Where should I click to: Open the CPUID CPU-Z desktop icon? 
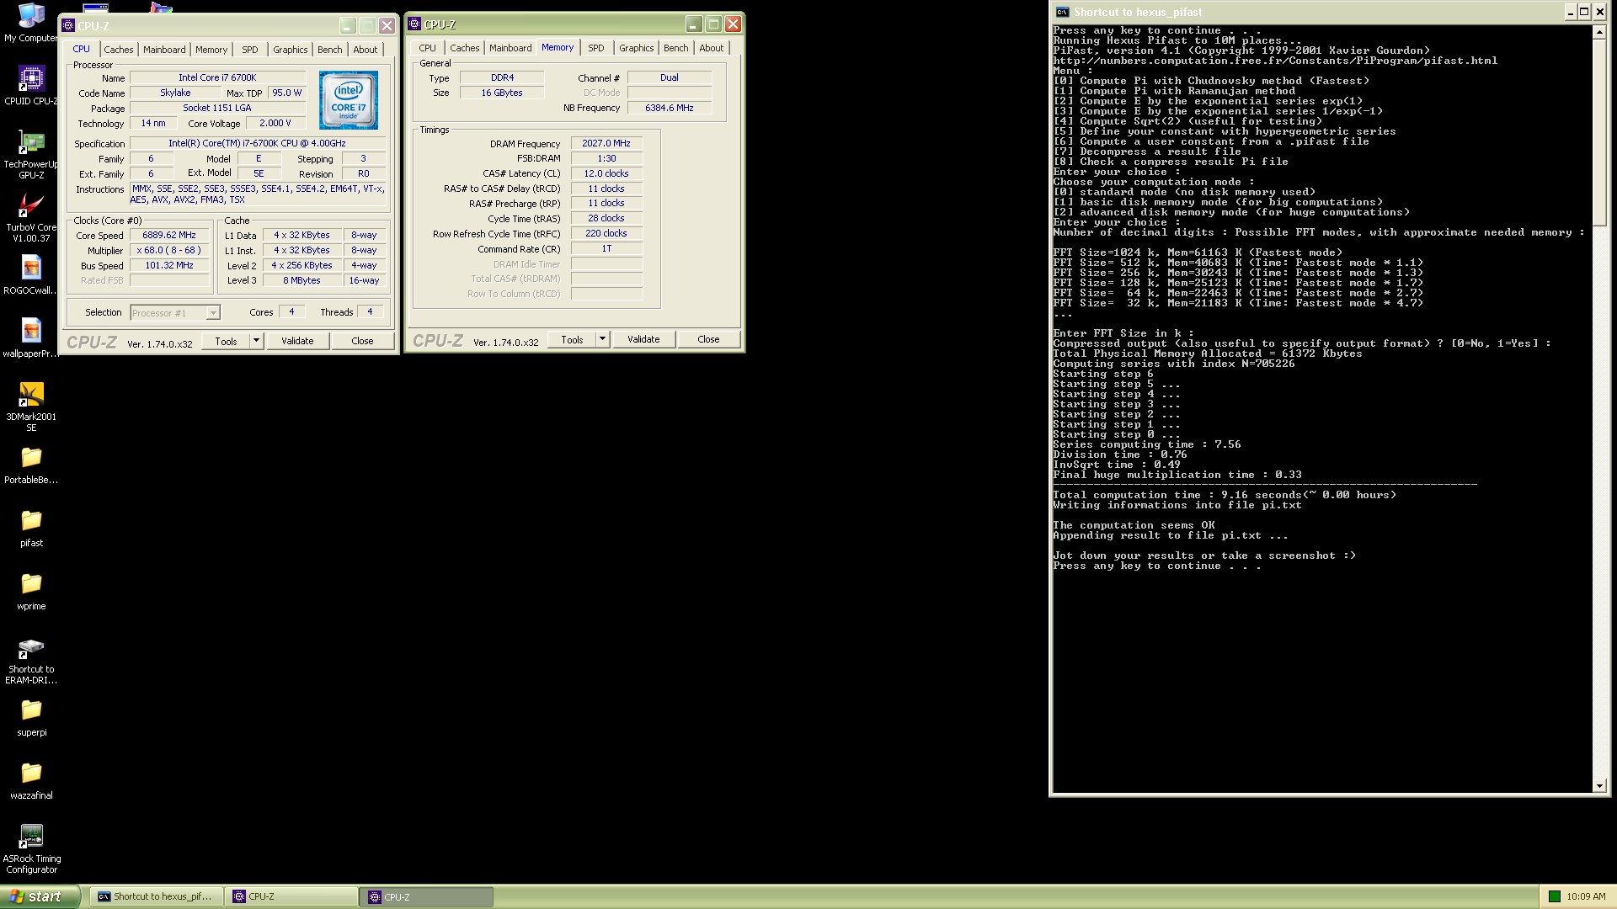pos(31,85)
